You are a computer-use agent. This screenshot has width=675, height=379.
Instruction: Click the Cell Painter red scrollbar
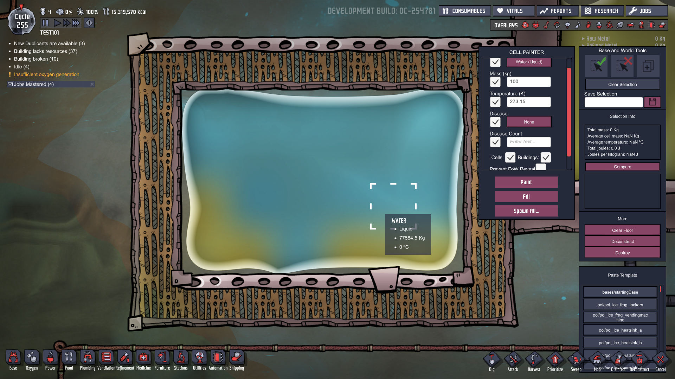pyautogui.click(x=568, y=112)
